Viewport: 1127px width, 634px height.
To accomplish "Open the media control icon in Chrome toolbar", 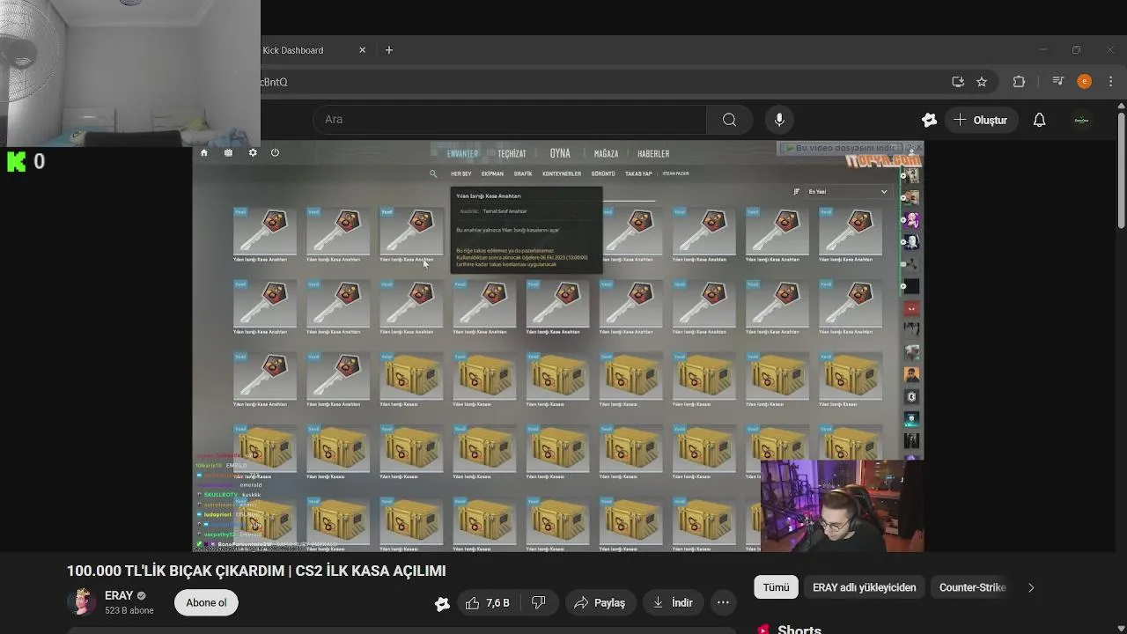I will pyautogui.click(x=1058, y=82).
